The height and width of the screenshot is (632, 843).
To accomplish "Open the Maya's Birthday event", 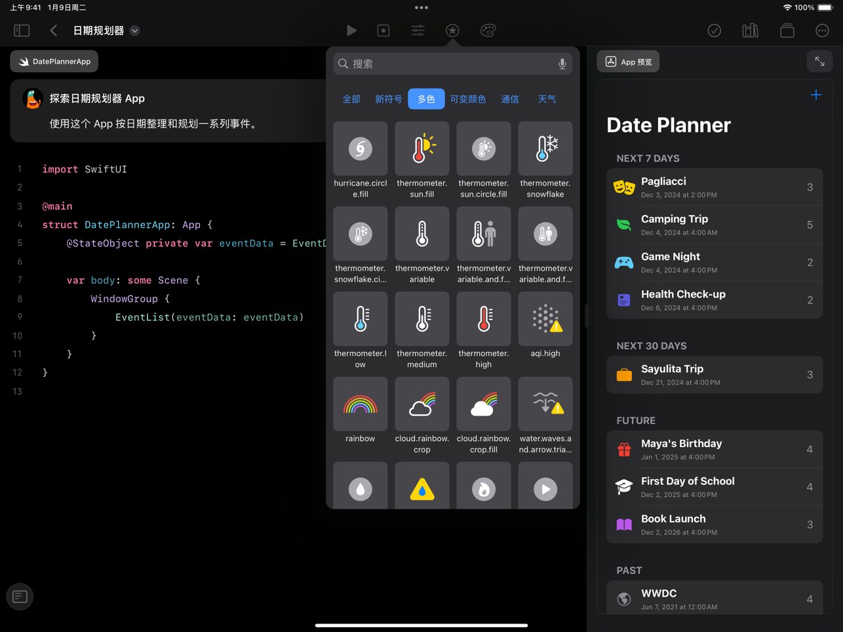I will (x=715, y=450).
